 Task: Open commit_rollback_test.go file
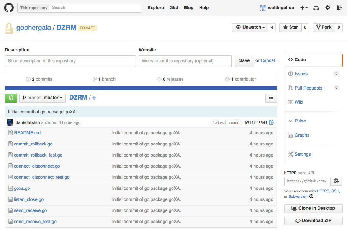click(38, 155)
